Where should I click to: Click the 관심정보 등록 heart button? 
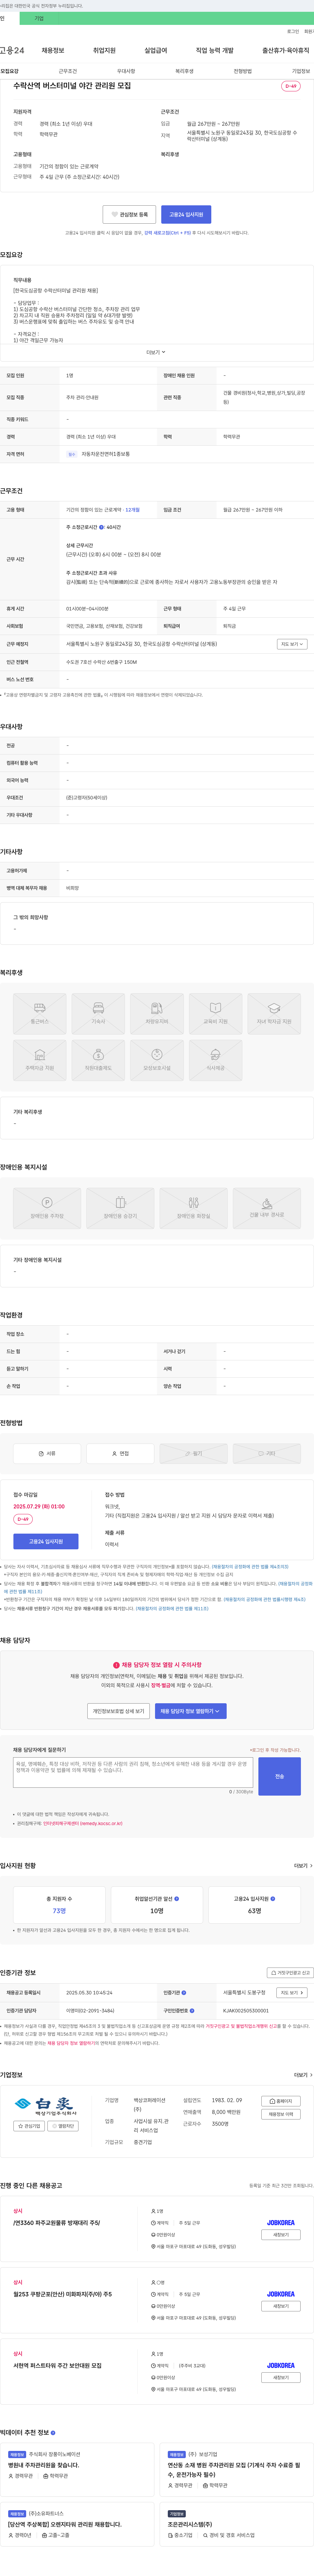pyautogui.click(x=129, y=214)
